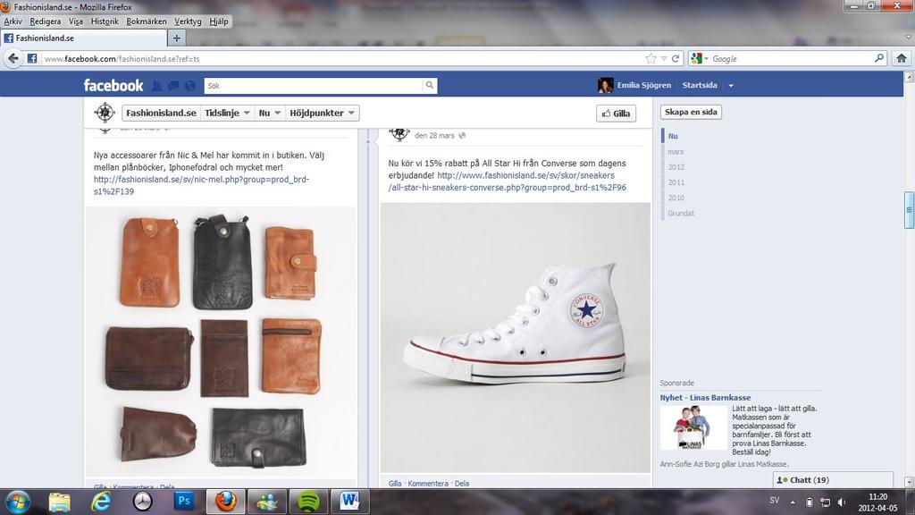Click Gilla under the Converse post
Viewport: 915px width, 515px height.
tap(395, 484)
